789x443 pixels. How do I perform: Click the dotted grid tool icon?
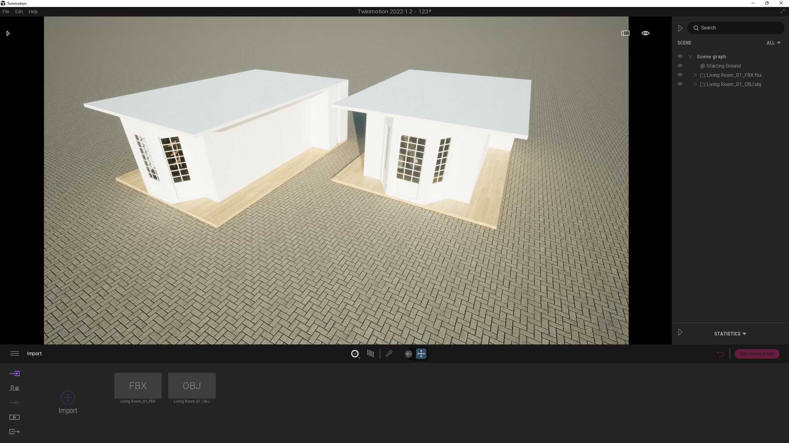[370, 354]
